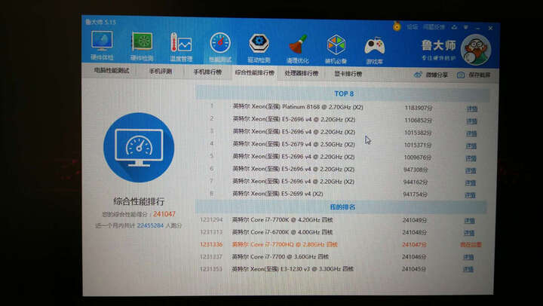Image resolution: width=543 pixels, height=306 pixels.
Task: Open 详情 for the Core i7-7700 3.60GHz row
Action: tap(468, 257)
